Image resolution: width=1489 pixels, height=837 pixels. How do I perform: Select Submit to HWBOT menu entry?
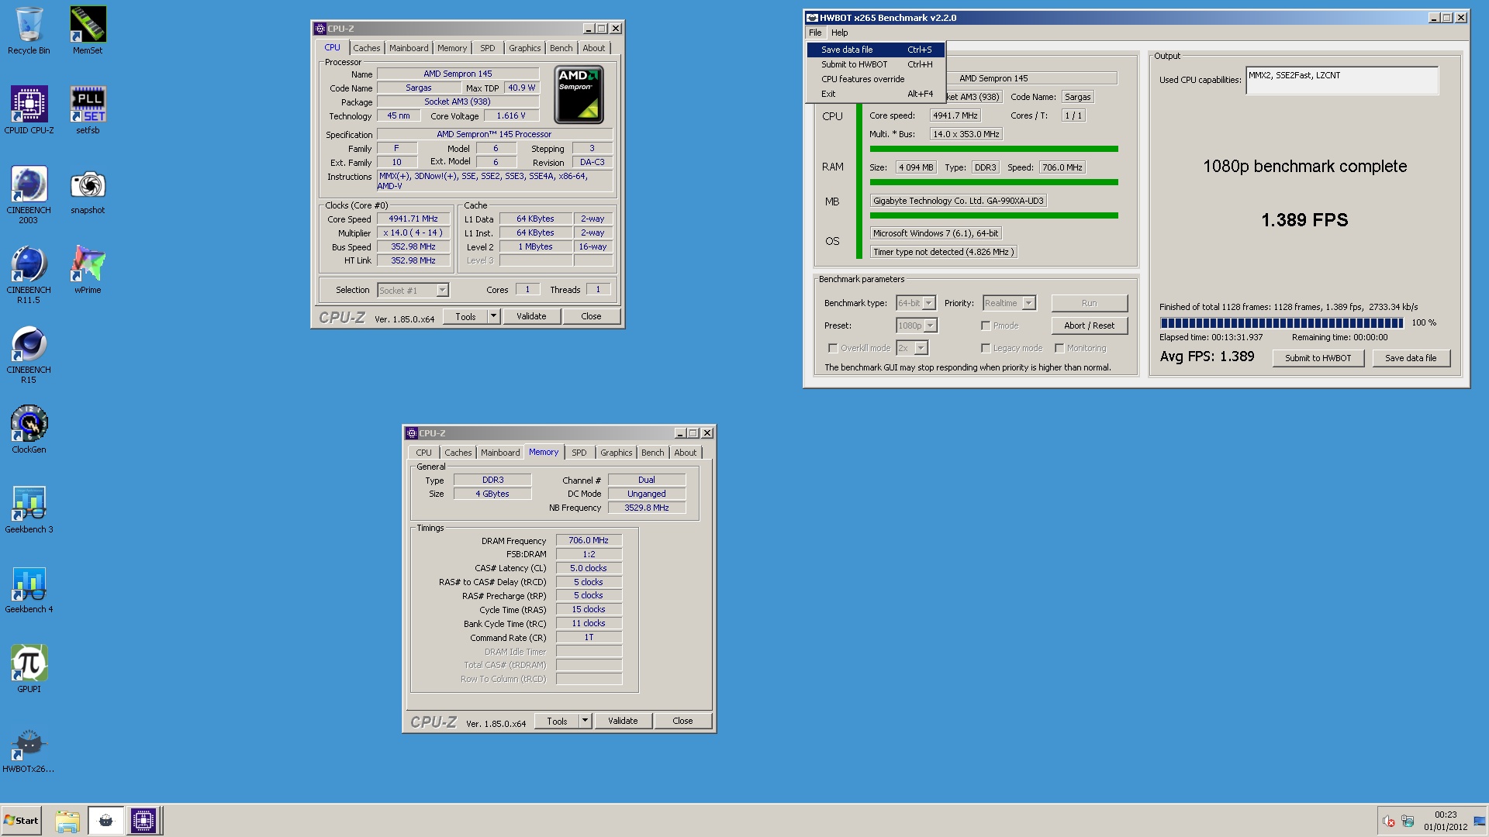point(876,64)
